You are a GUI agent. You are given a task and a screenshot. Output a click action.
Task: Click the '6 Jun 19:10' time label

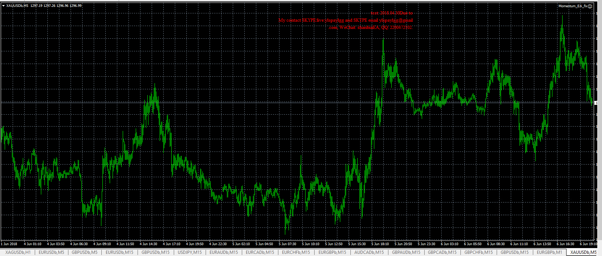(589, 244)
